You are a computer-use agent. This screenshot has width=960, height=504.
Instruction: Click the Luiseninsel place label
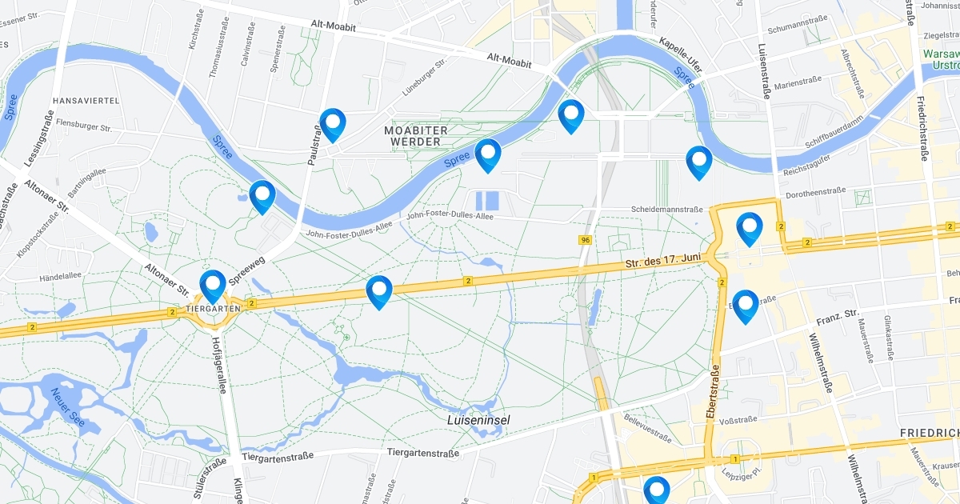pyautogui.click(x=478, y=420)
